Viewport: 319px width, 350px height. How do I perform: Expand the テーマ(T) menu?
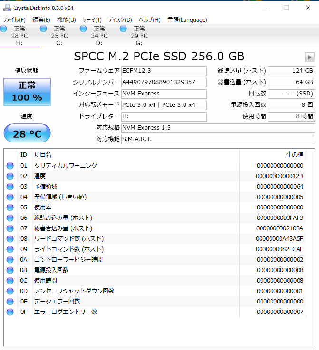coord(92,20)
